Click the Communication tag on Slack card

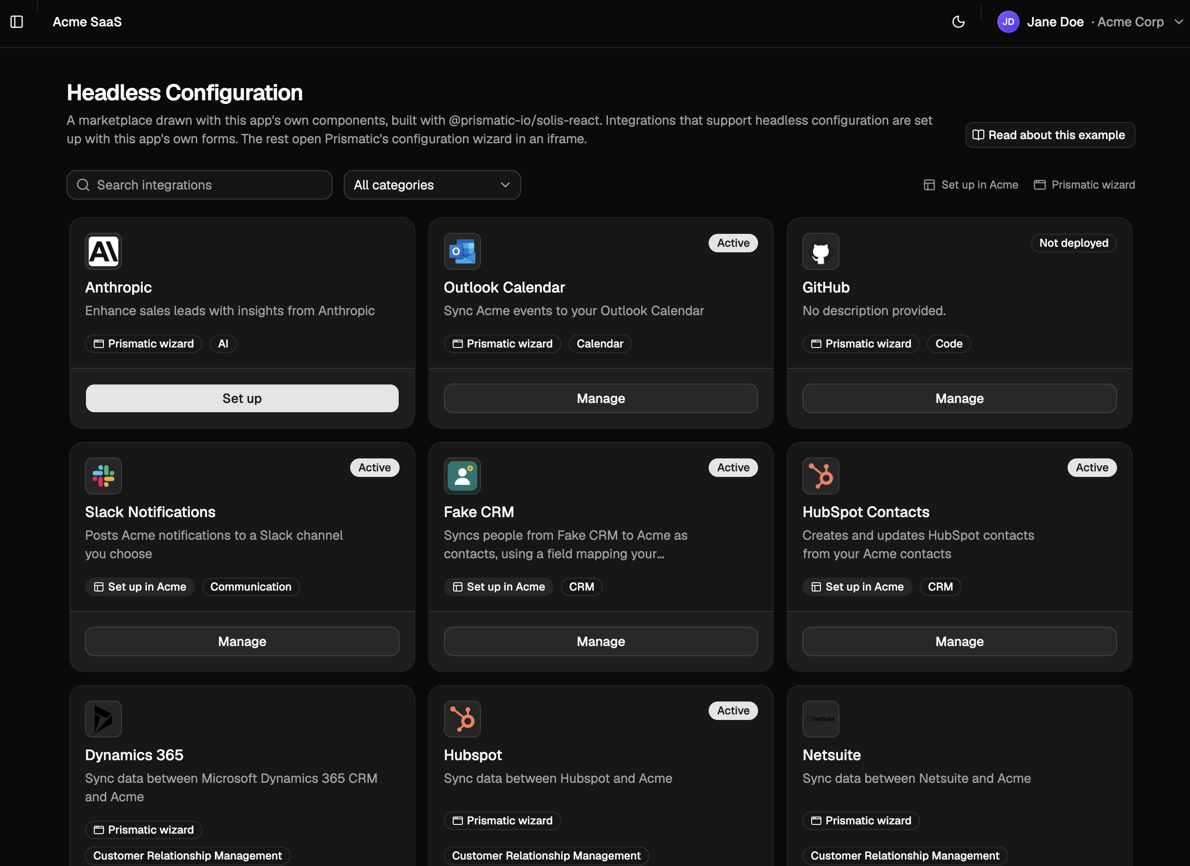pyautogui.click(x=251, y=587)
